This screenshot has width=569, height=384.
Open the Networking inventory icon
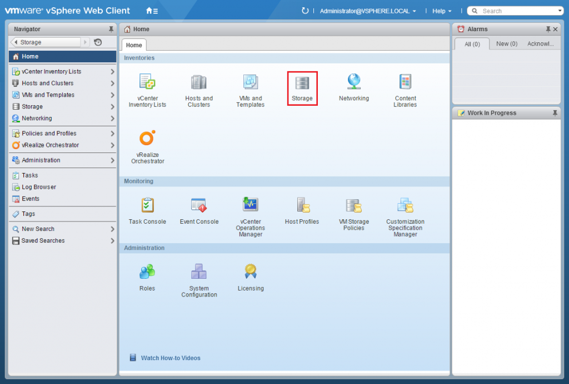(x=353, y=87)
